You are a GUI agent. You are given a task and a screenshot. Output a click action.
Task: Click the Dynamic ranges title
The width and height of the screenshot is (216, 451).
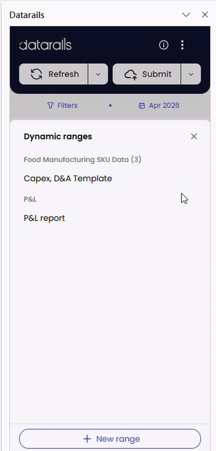pos(58,137)
